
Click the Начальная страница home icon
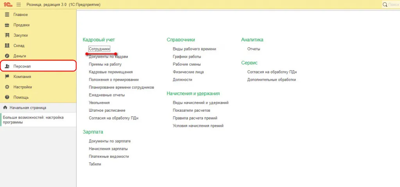[x=5, y=107]
